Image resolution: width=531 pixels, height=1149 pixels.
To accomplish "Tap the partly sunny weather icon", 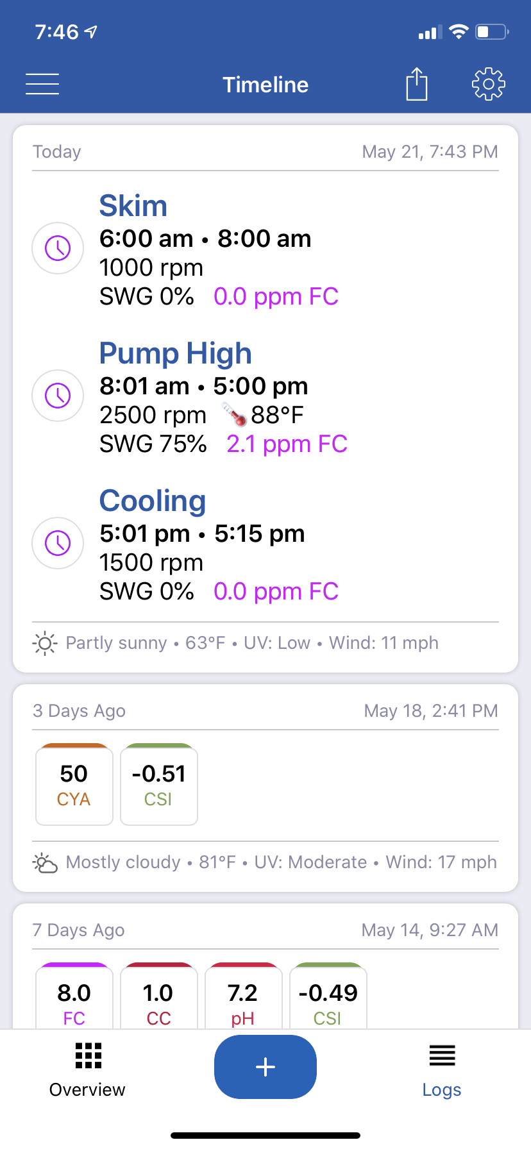I will [x=45, y=643].
